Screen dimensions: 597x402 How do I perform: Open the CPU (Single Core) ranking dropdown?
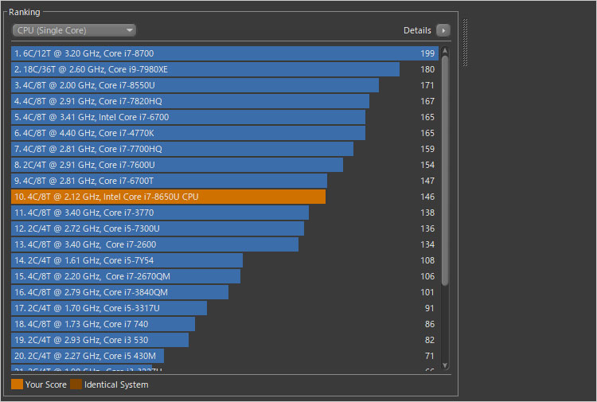coord(74,30)
